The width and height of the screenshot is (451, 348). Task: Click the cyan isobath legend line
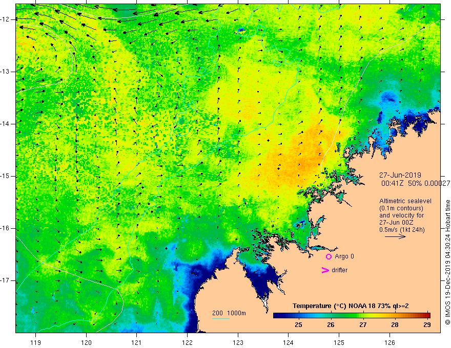tap(220, 318)
